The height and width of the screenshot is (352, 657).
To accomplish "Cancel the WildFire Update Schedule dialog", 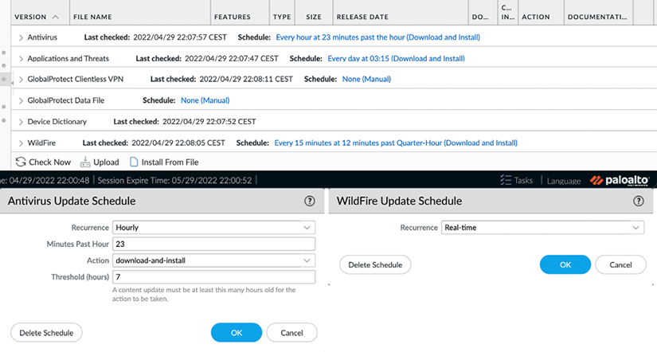I will 620,265.
